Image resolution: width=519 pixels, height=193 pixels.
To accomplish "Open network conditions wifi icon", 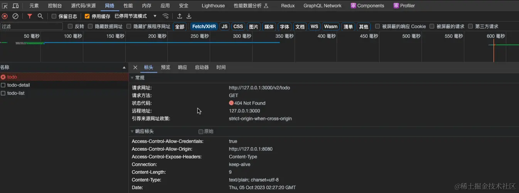I will [165, 16].
